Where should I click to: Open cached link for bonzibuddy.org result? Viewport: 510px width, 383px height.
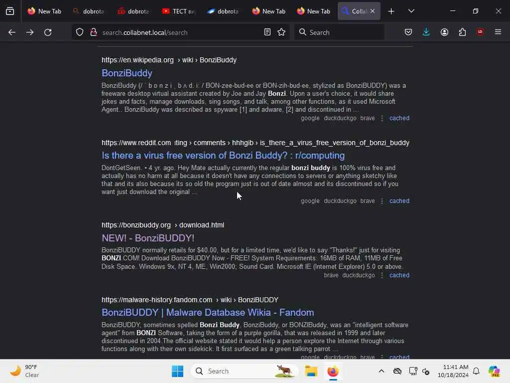[399, 275]
